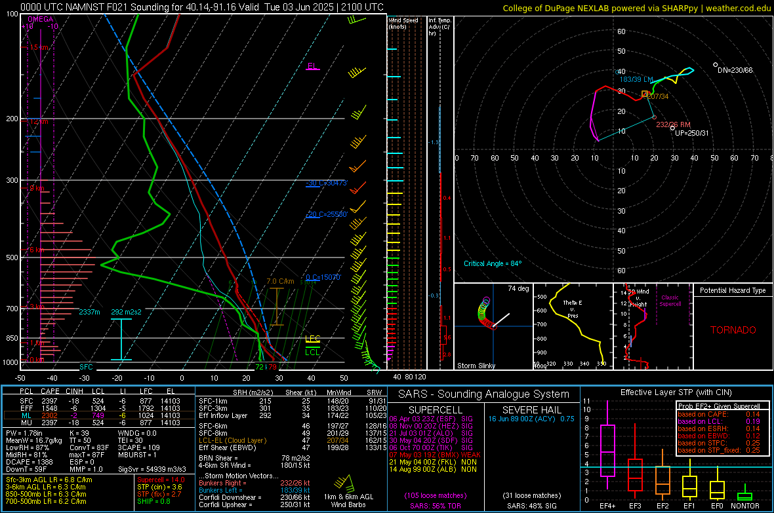This screenshot has width=774, height=513.
Task: Click the 'SFC-1km' shear table row
Action: tap(293, 401)
